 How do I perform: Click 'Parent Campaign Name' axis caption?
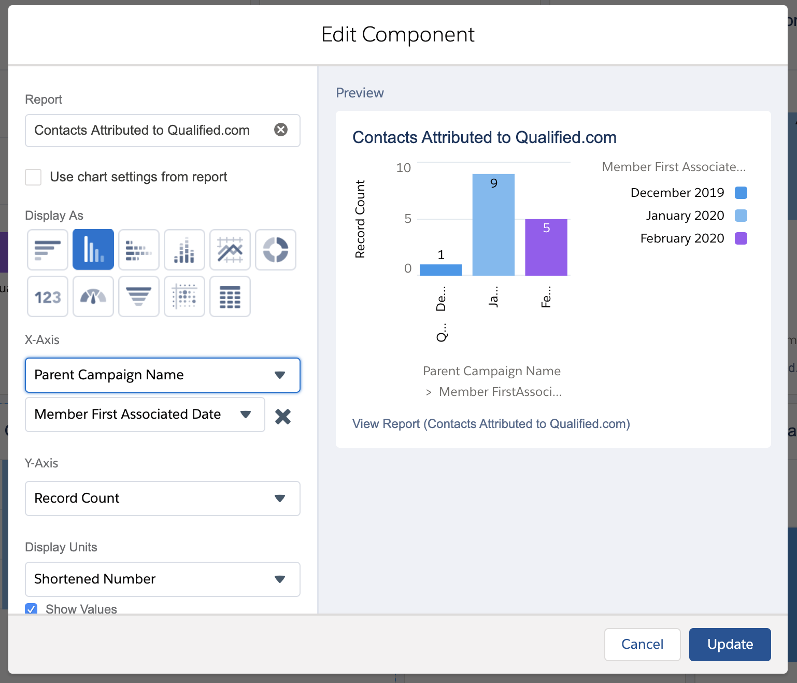(x=492, y=371)
